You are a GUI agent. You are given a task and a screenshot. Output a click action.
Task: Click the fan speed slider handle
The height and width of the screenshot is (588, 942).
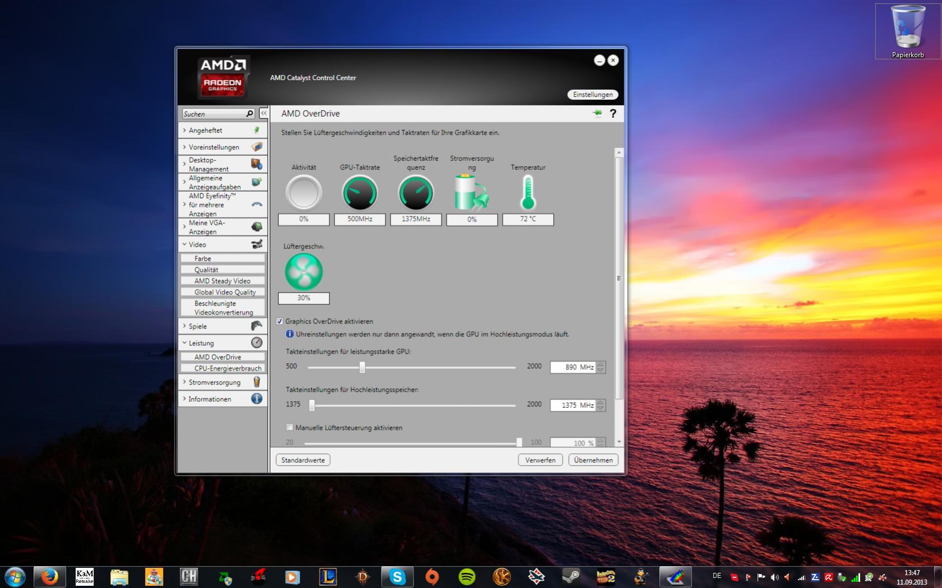tap(519, 443)
